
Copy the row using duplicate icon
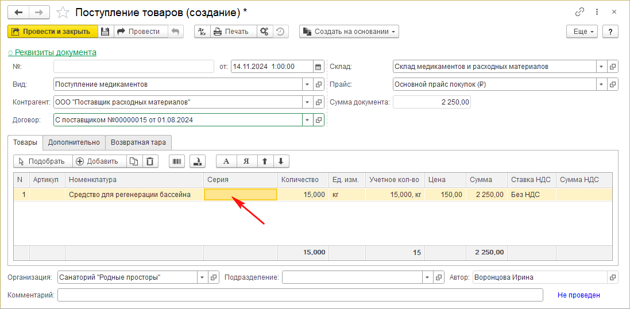pos(133,161)
